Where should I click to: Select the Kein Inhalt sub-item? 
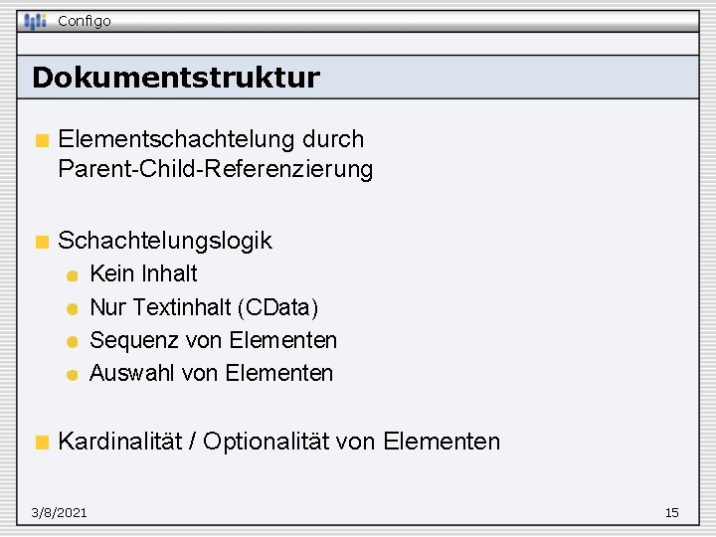click(143, 273)
